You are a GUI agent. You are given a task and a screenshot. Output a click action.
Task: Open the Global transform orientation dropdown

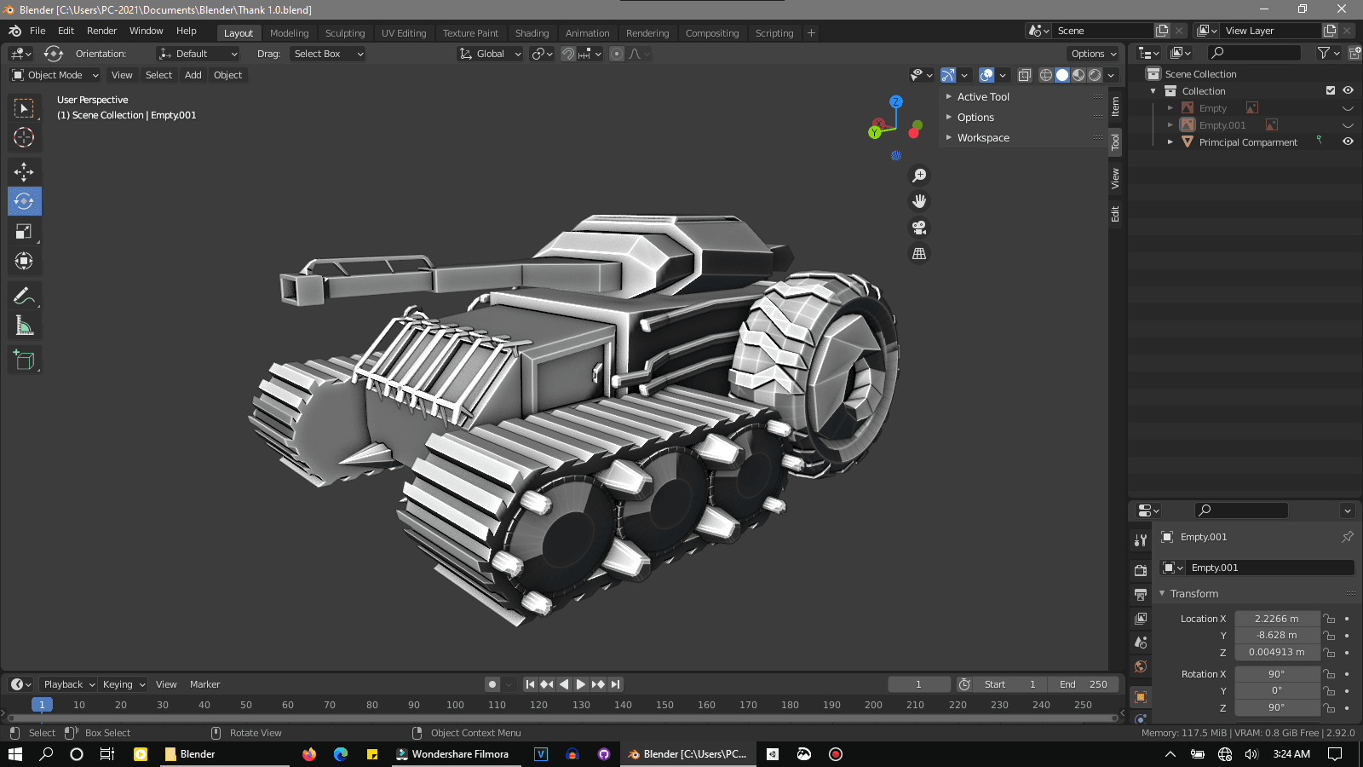490,54
